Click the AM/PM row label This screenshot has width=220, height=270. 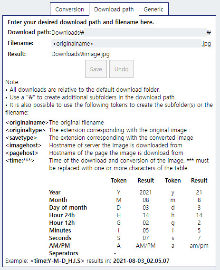tap(59, 245)
